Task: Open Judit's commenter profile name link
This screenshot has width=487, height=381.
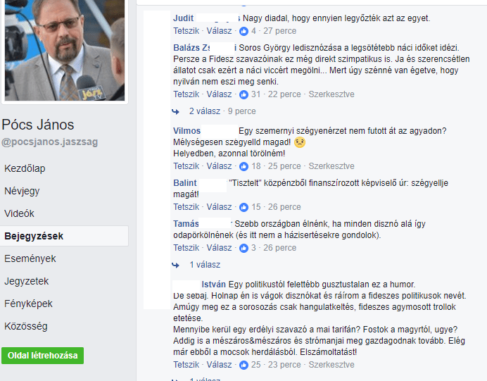Action: point(183,18)
